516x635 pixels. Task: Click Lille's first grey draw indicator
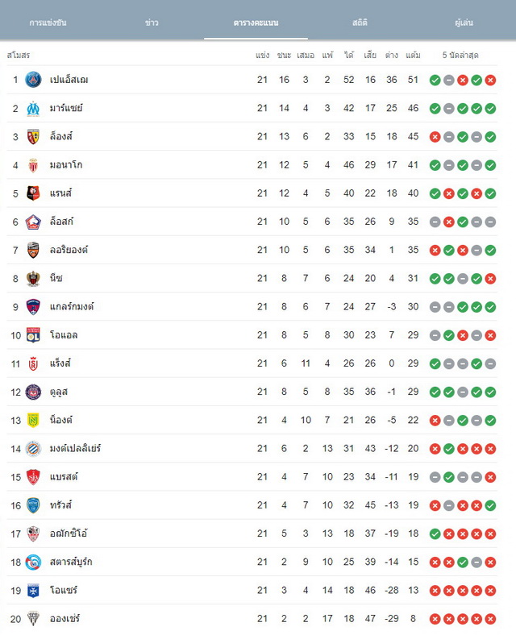(x=435, y=222)
